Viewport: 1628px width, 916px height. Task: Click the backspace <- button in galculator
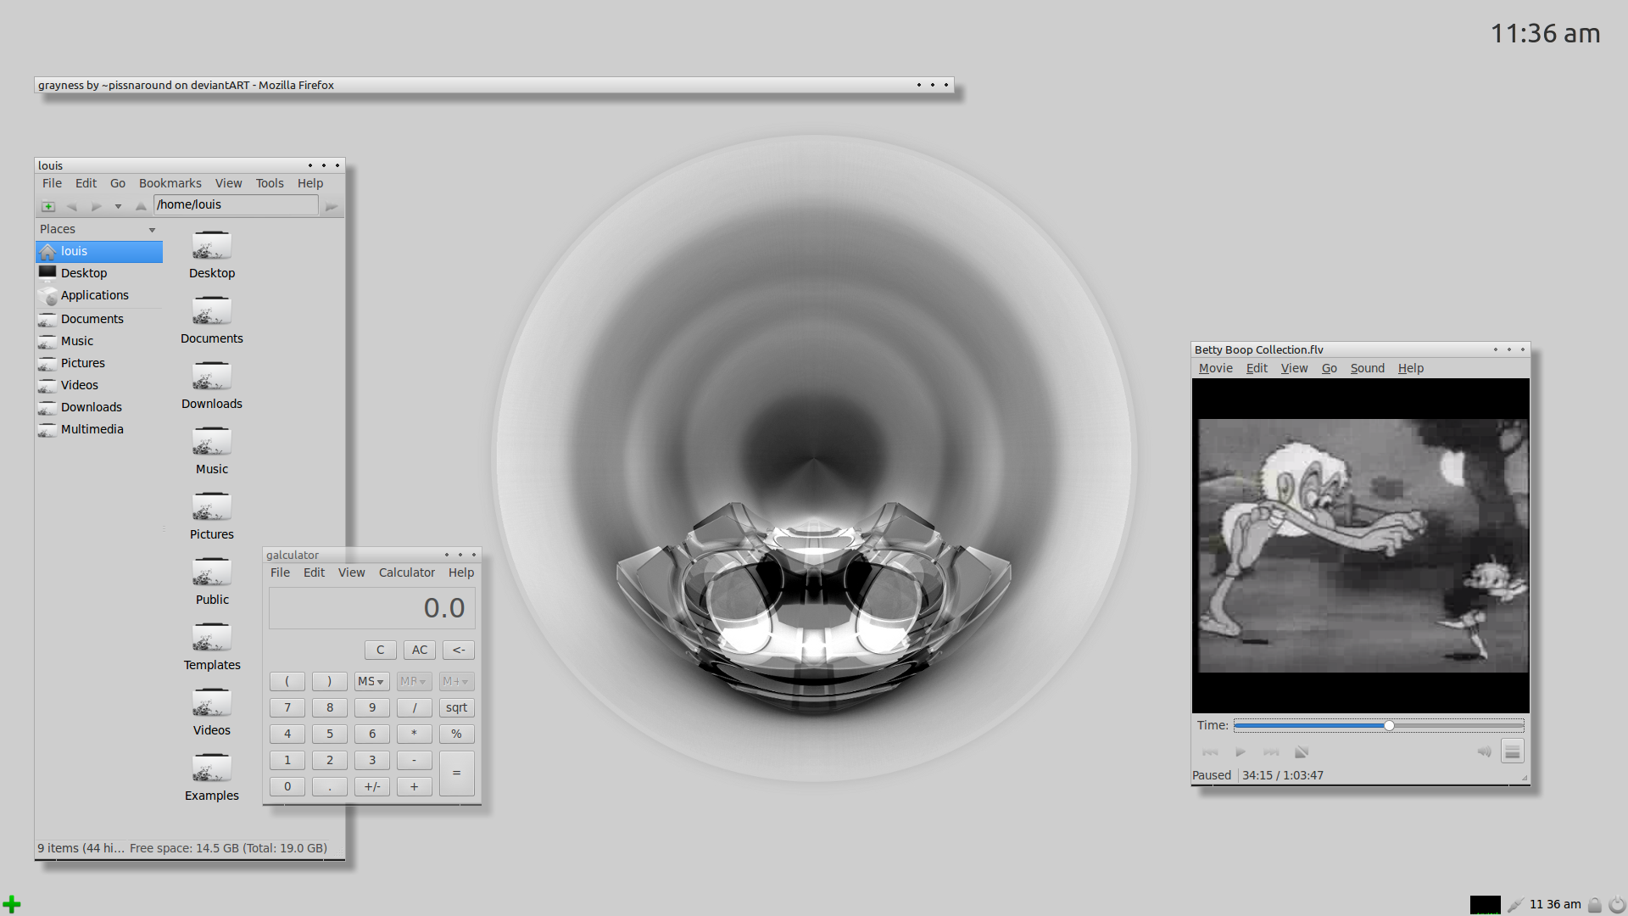point(459,650)
